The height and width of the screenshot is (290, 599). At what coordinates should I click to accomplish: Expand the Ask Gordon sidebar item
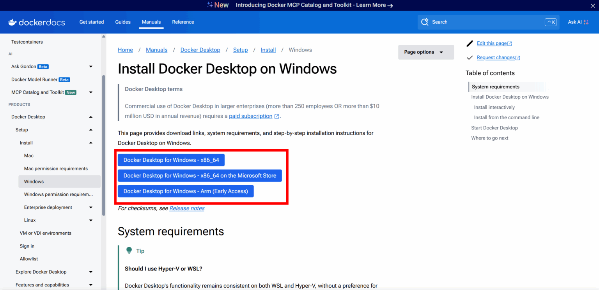(x=91, y=67)
